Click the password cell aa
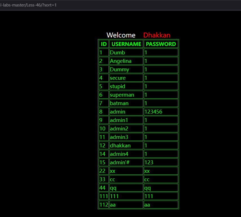This screenshot has height=217, width=241. [x=161, y=205]
